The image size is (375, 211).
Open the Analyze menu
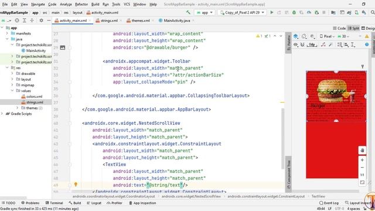66,4
